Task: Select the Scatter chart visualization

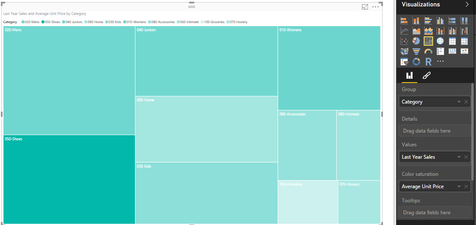Action: [404, 41]
